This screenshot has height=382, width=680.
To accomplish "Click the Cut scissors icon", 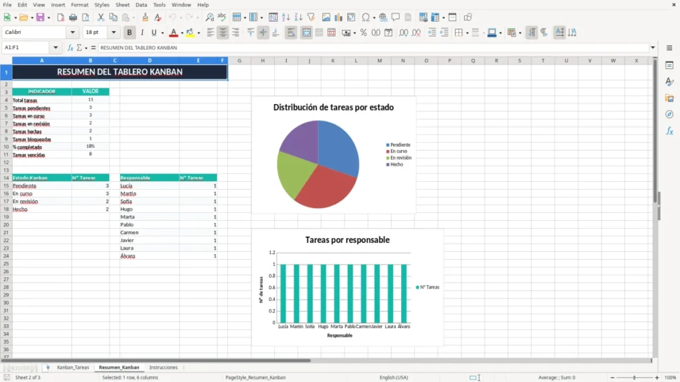I will click(x=101, y=17).
